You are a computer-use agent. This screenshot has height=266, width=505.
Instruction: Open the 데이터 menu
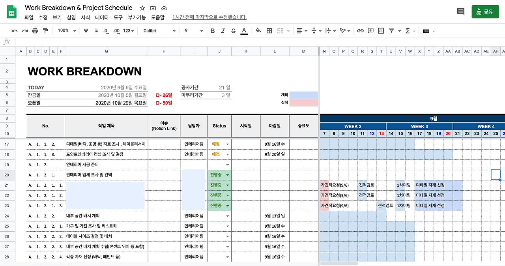[x=101, y=17]
